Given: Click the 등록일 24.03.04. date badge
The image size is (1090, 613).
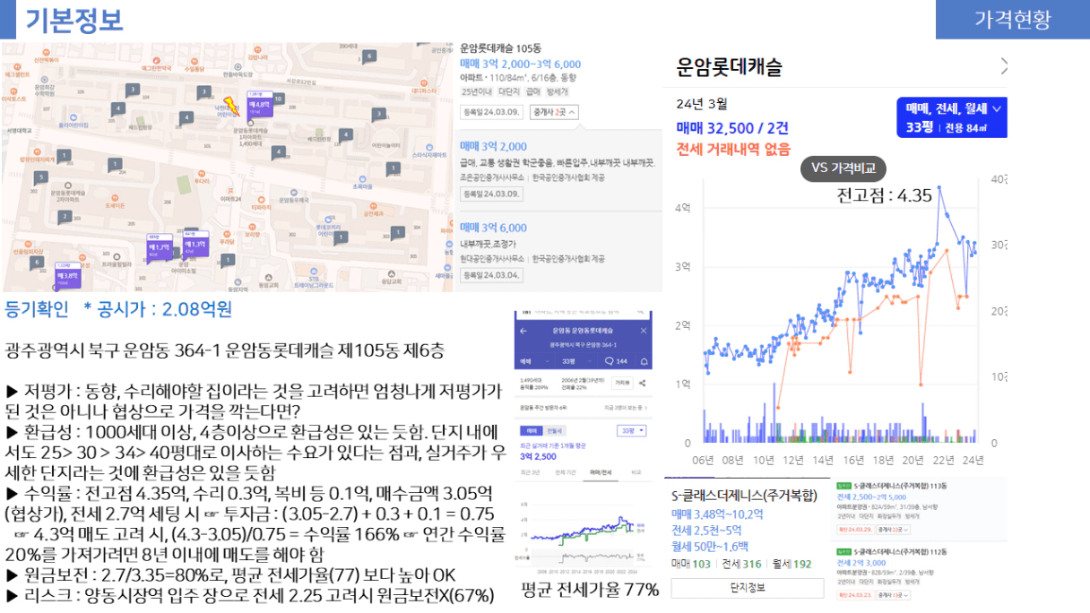Looking at the screenshot, I should point(492,275).
